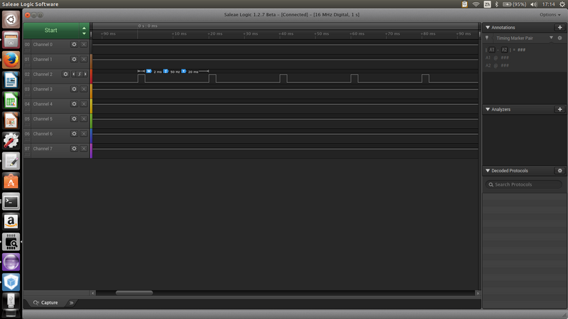Click the '+10 ms' ruler label
The image size is (568, 319).
click(x=179, y=33)
